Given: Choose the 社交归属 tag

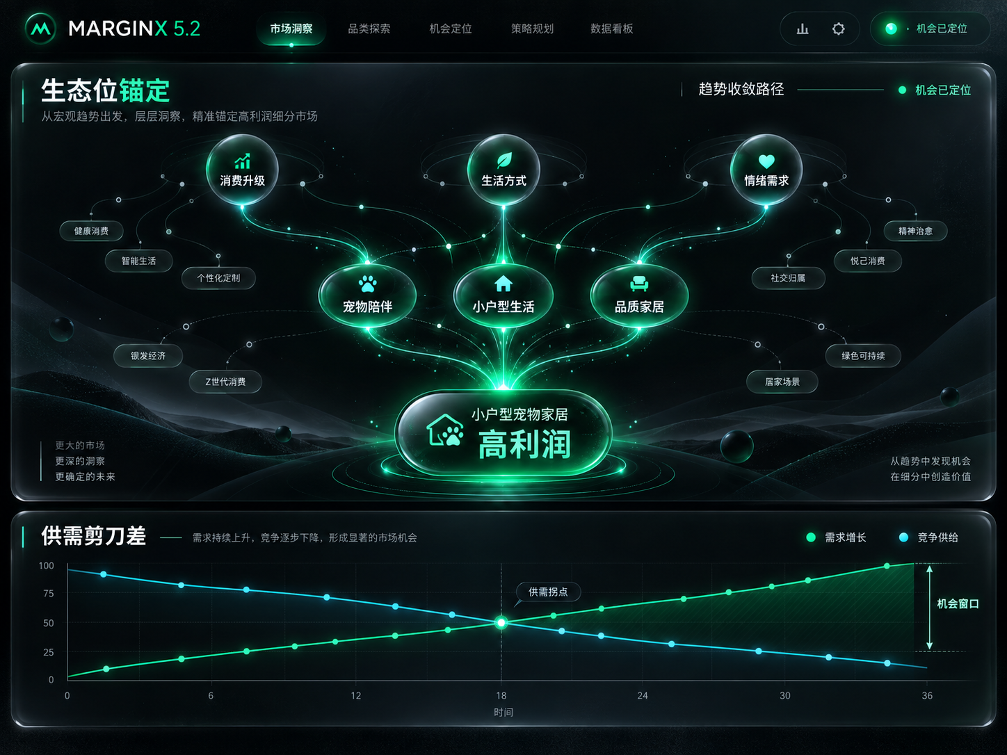Looking at the screenshot, I should (x=788, y=278).
